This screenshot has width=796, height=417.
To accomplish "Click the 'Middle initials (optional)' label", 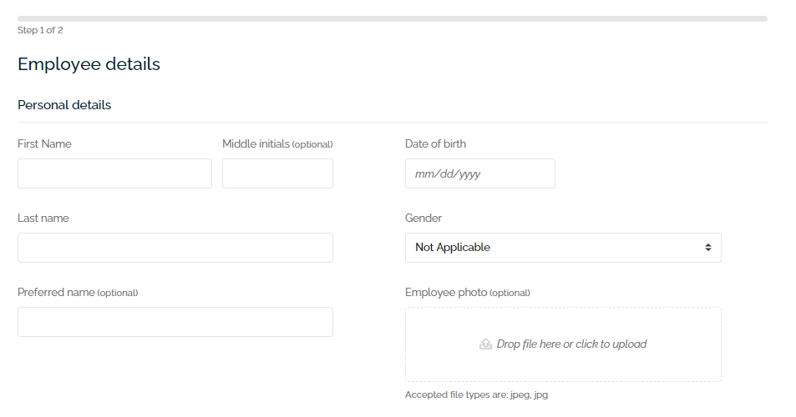I will tap(277, 143).
